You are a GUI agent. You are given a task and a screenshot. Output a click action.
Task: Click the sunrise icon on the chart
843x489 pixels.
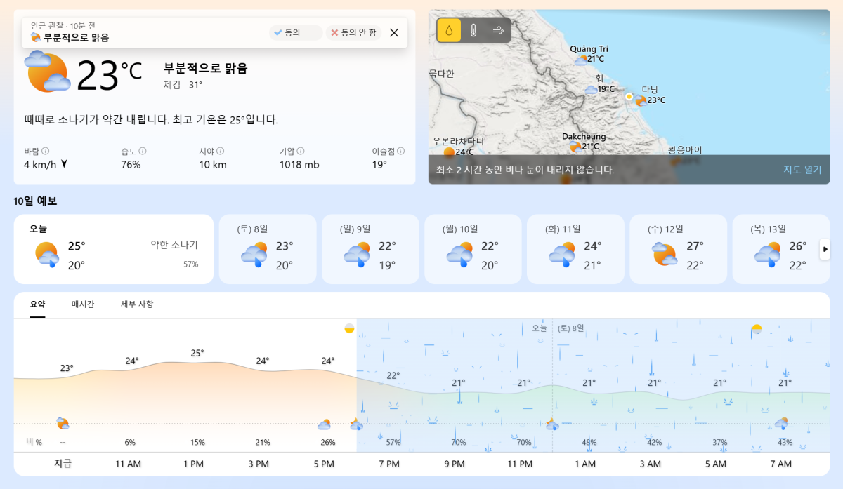point(757,328)
